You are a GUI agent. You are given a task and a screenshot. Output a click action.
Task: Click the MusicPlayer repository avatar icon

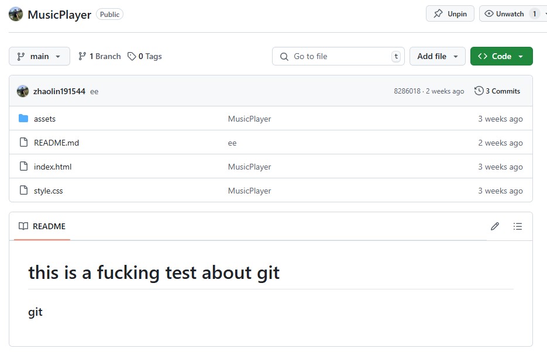tap(16, 15)
